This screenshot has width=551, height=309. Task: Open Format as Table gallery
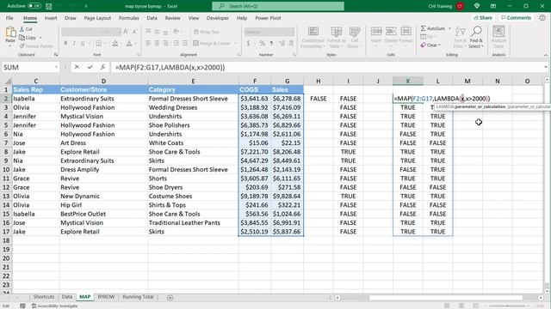click(x=337, y=38)
